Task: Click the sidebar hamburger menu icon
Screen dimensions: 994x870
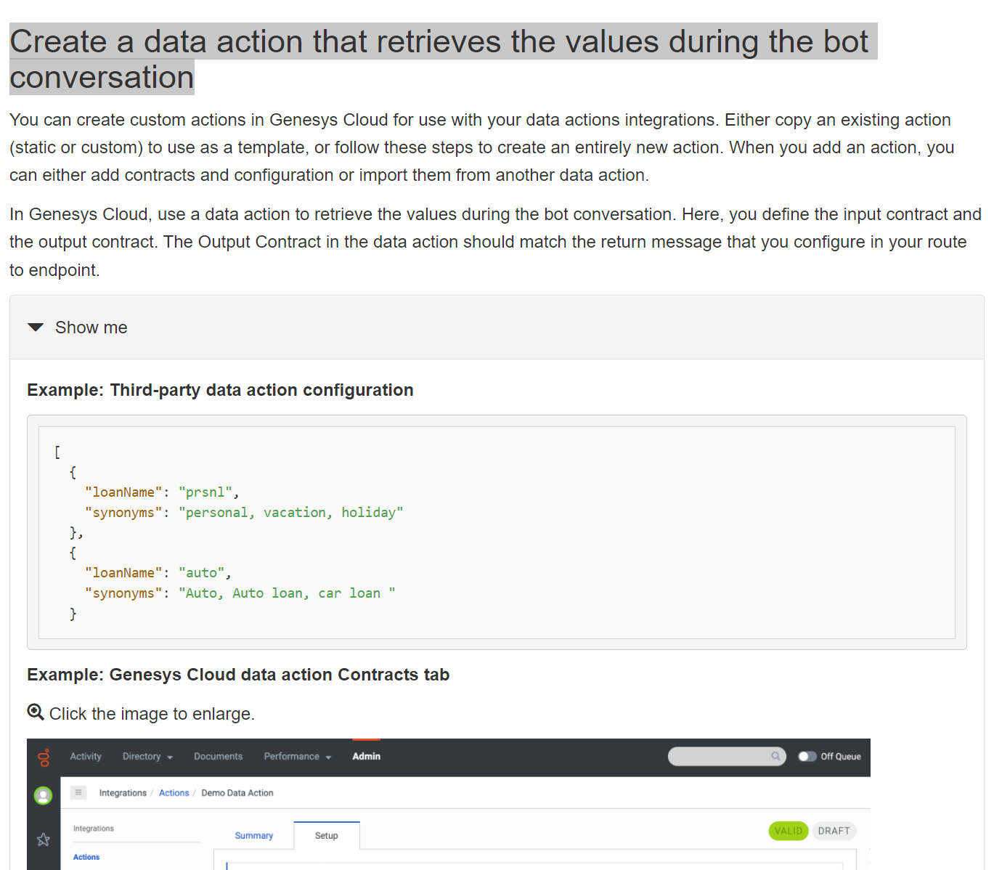Action: tap(78, 792)
